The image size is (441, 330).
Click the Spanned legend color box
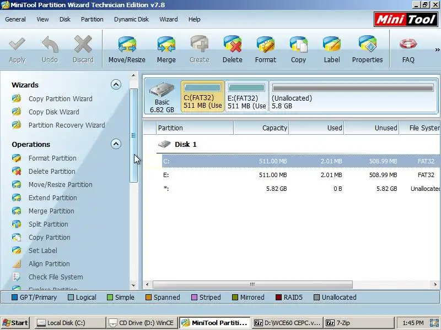[x=148, y=297]
